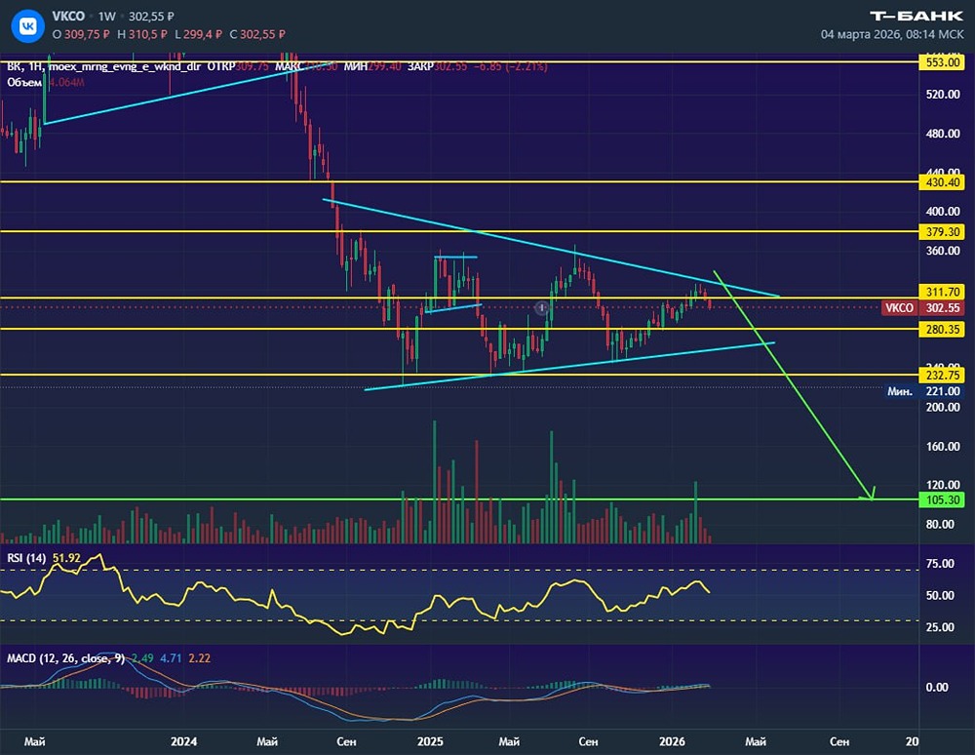The height and width of the screenshot is (755, 975).
Task: Click the Сен tick right after 2024's Май
Action: 346,742
